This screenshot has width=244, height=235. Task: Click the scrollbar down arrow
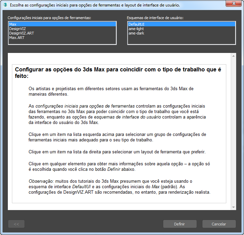tap(233, 207)
